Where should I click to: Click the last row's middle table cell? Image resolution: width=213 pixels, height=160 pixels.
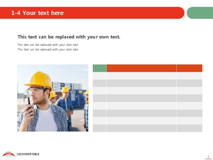point(141,128)
